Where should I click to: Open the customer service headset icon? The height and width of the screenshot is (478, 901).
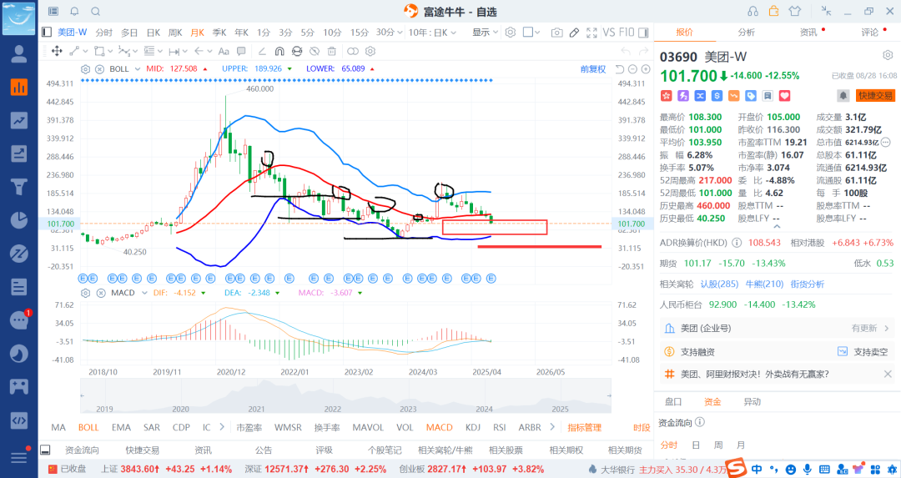pyautogui.click(x=753, y=12)
